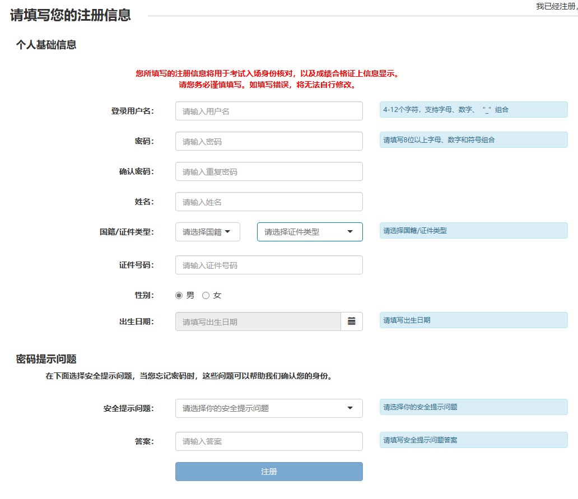This screenshot has height=499, width=578.
Task: Click the password rule hint box
Action: 473,140
